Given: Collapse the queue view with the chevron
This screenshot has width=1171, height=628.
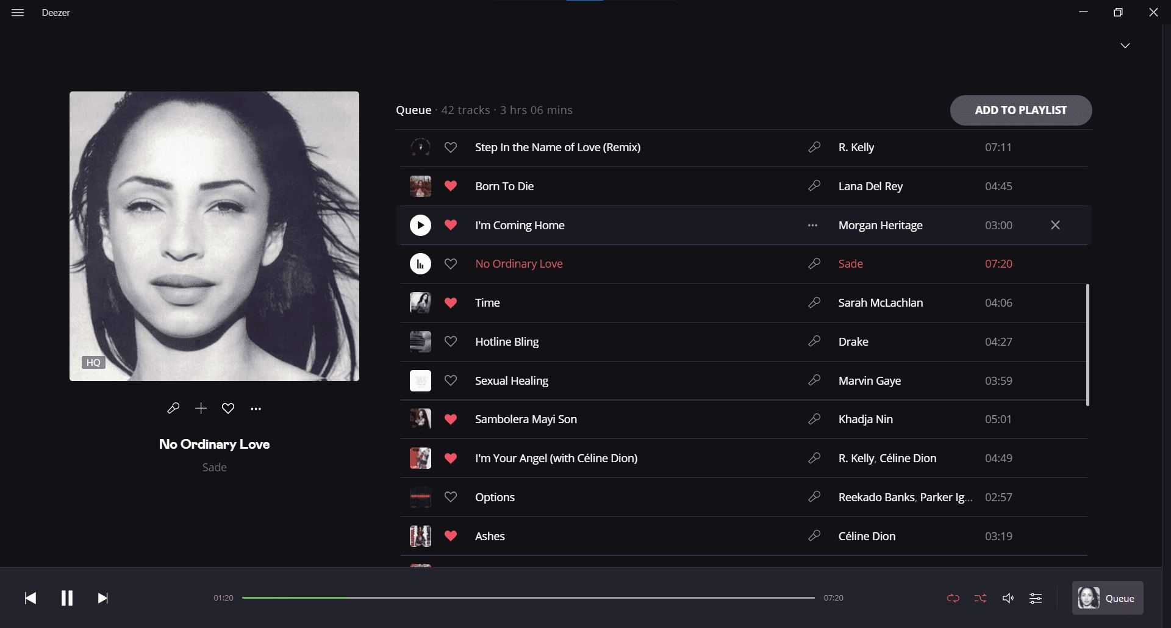Looking at the screenshot, I should point(1125,46).
